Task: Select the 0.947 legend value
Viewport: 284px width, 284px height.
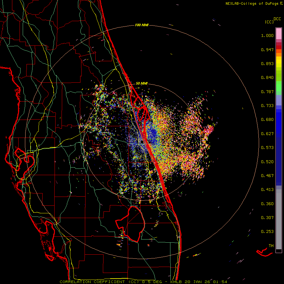Action: coord(267,50)
